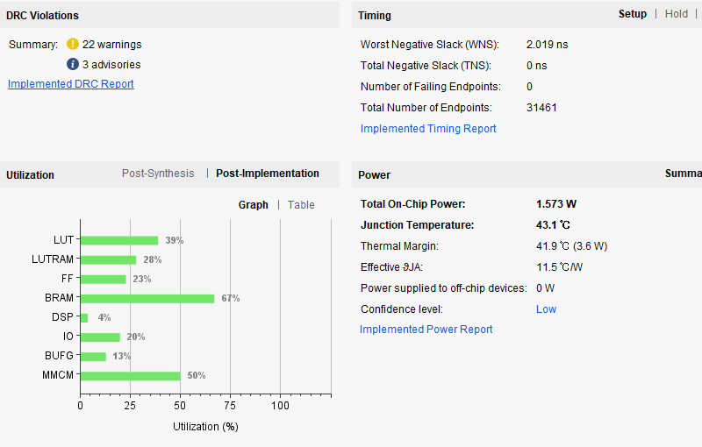Click the blue advisories info icon
This screenshot has height=447, width=702.
coord(73,64)
